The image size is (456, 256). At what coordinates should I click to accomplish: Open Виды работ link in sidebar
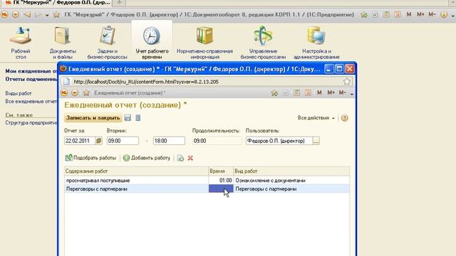(x=19, y=93)
